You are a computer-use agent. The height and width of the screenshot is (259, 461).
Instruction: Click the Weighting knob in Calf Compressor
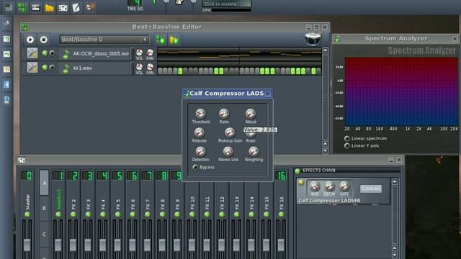(254, 151)
